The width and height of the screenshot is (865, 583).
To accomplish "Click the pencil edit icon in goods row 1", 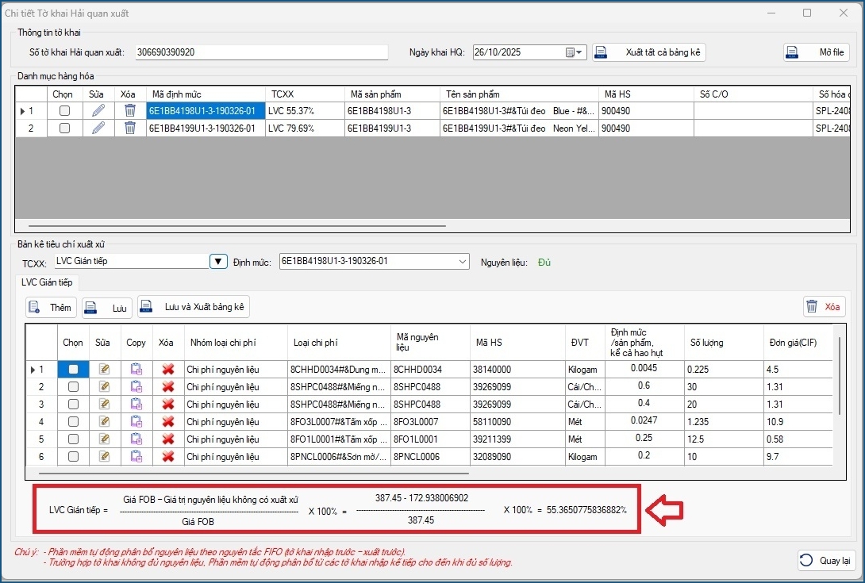I will [98, 111].
